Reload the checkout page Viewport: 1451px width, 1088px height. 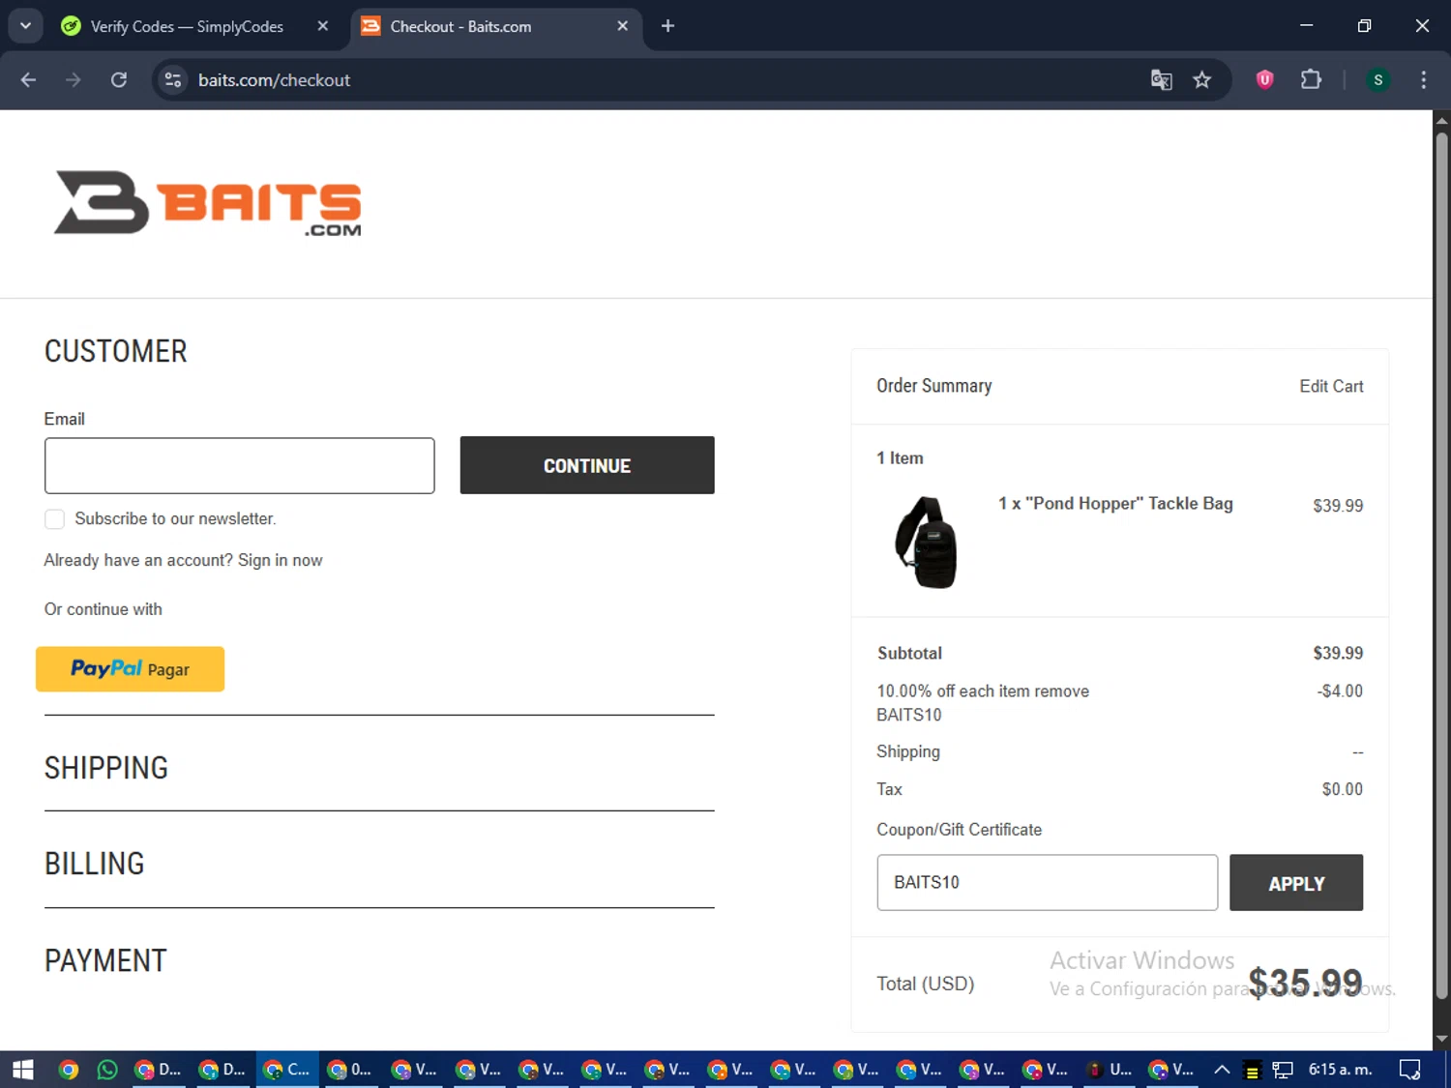click(x=119, y=80)
